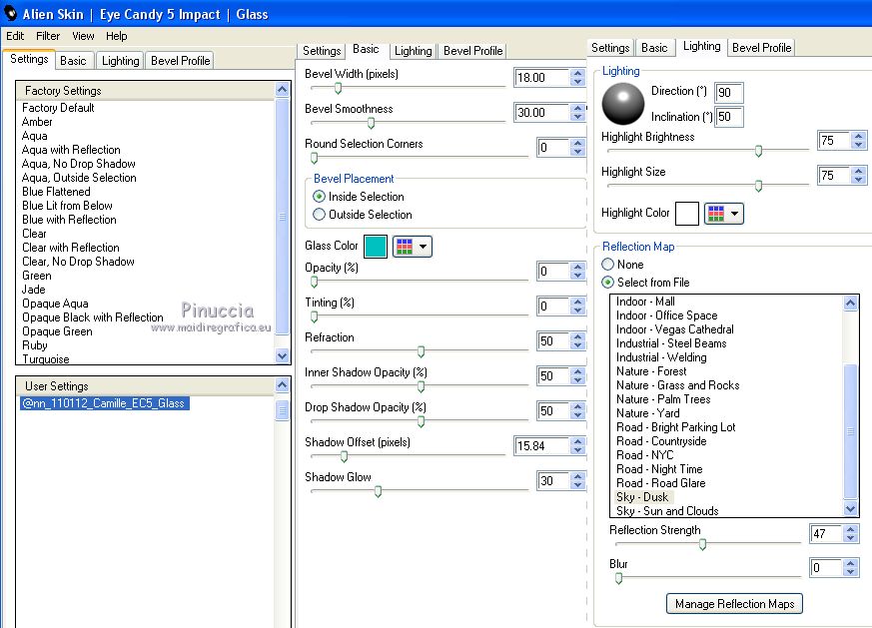
Task: Choose Select from File reflection option
Action: pyautogui.click(x=608, y=282)
